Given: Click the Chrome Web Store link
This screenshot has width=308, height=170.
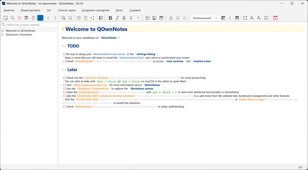Looking at the screenshot, I should pyautogui.click(x=87, y=99).
